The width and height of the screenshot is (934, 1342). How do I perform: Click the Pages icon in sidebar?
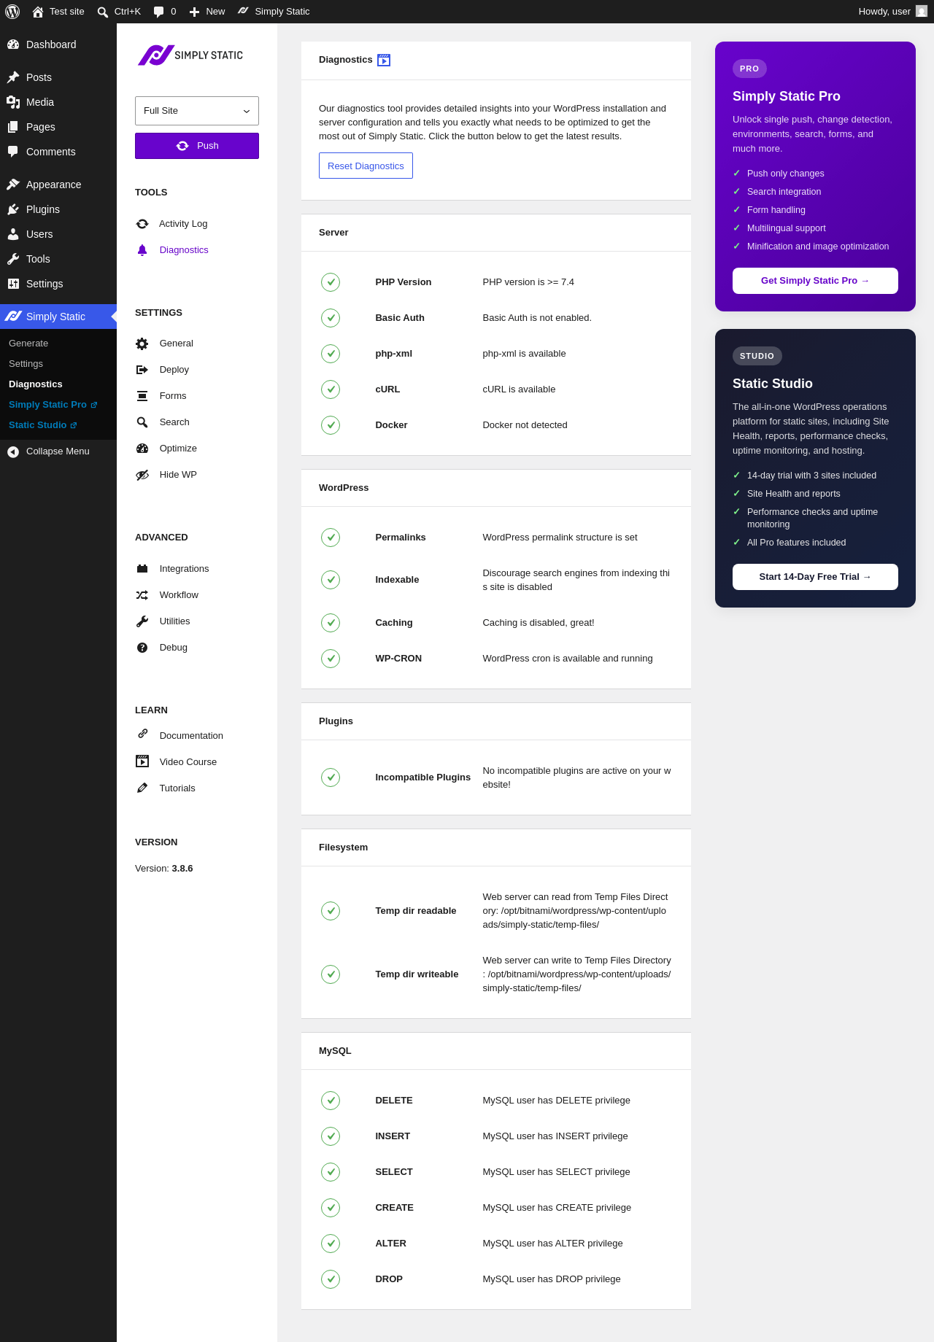(x=13, y=127)
